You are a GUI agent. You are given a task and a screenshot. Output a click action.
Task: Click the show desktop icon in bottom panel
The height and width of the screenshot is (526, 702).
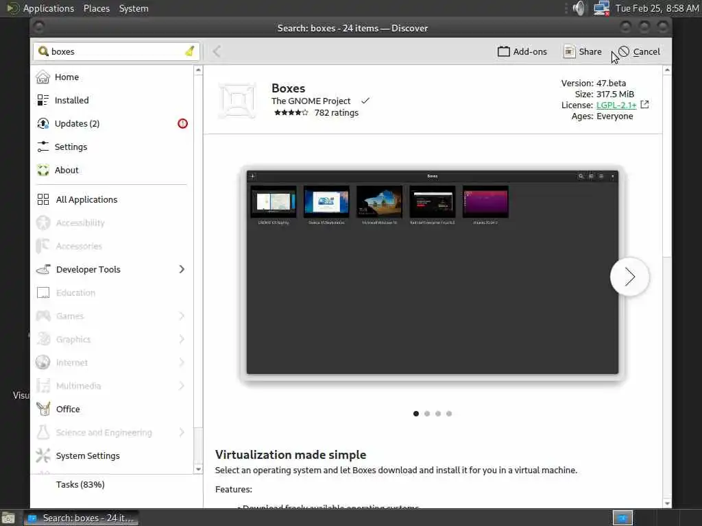pyautogui.click(x=8, y=518)
